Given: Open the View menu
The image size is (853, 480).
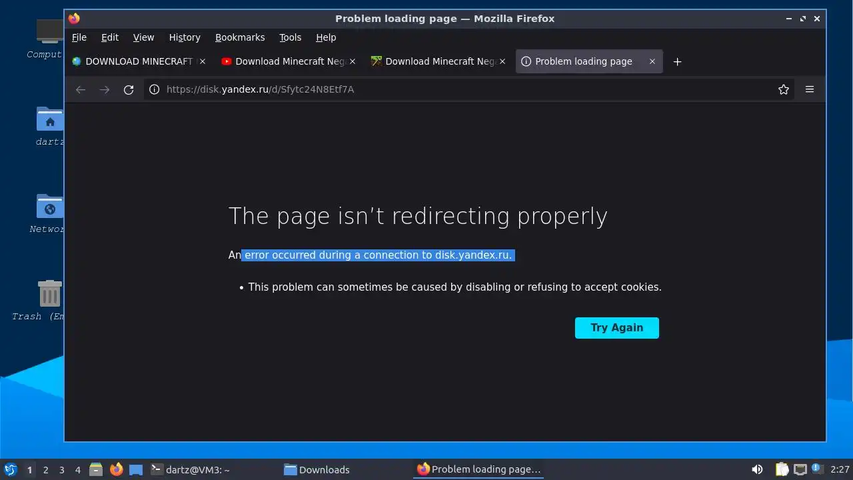Looking at the screenshot, I should tap(143, 37).
